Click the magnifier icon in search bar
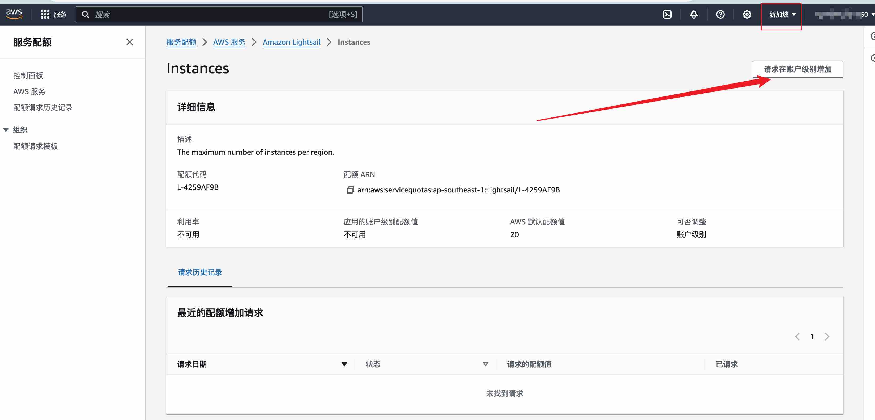875x420 pixels. [85, 14]
